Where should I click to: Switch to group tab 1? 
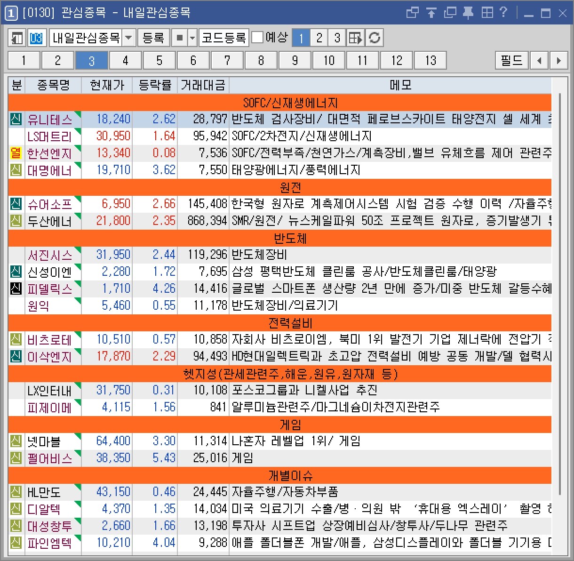click(x=24, y=60)
